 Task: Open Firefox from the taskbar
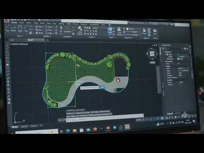(x=95, y=129)
